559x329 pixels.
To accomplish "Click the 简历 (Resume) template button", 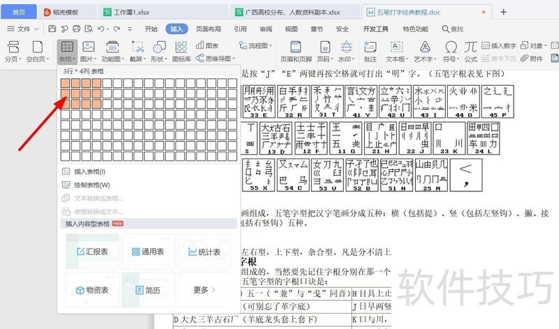I will 147,290.
